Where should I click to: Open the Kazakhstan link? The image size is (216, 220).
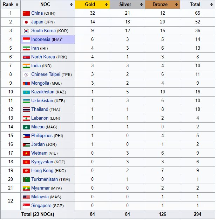tap(43, 92)
